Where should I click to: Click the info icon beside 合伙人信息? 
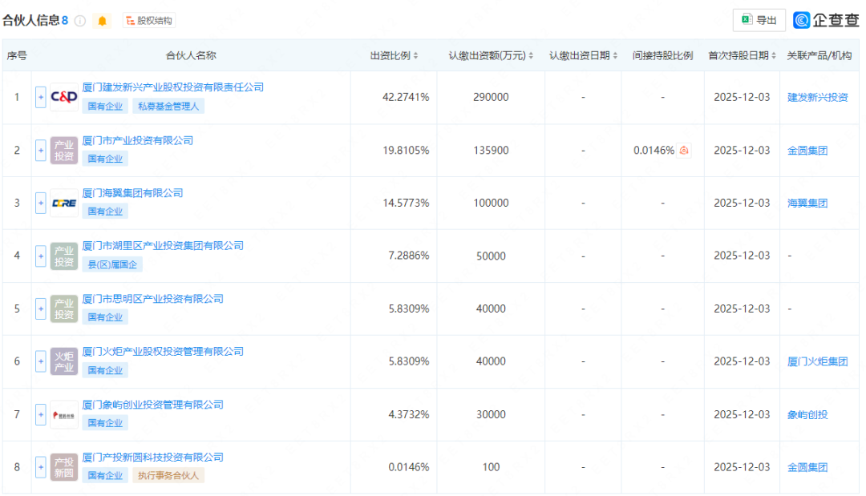(80, 21)
